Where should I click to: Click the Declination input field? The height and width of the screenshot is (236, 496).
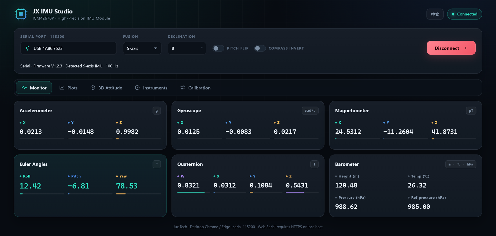point(187,48)
